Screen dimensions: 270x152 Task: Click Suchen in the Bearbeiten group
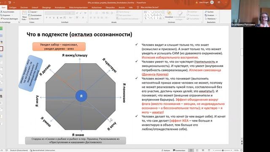pyautogui.click(x=209, y=12)
